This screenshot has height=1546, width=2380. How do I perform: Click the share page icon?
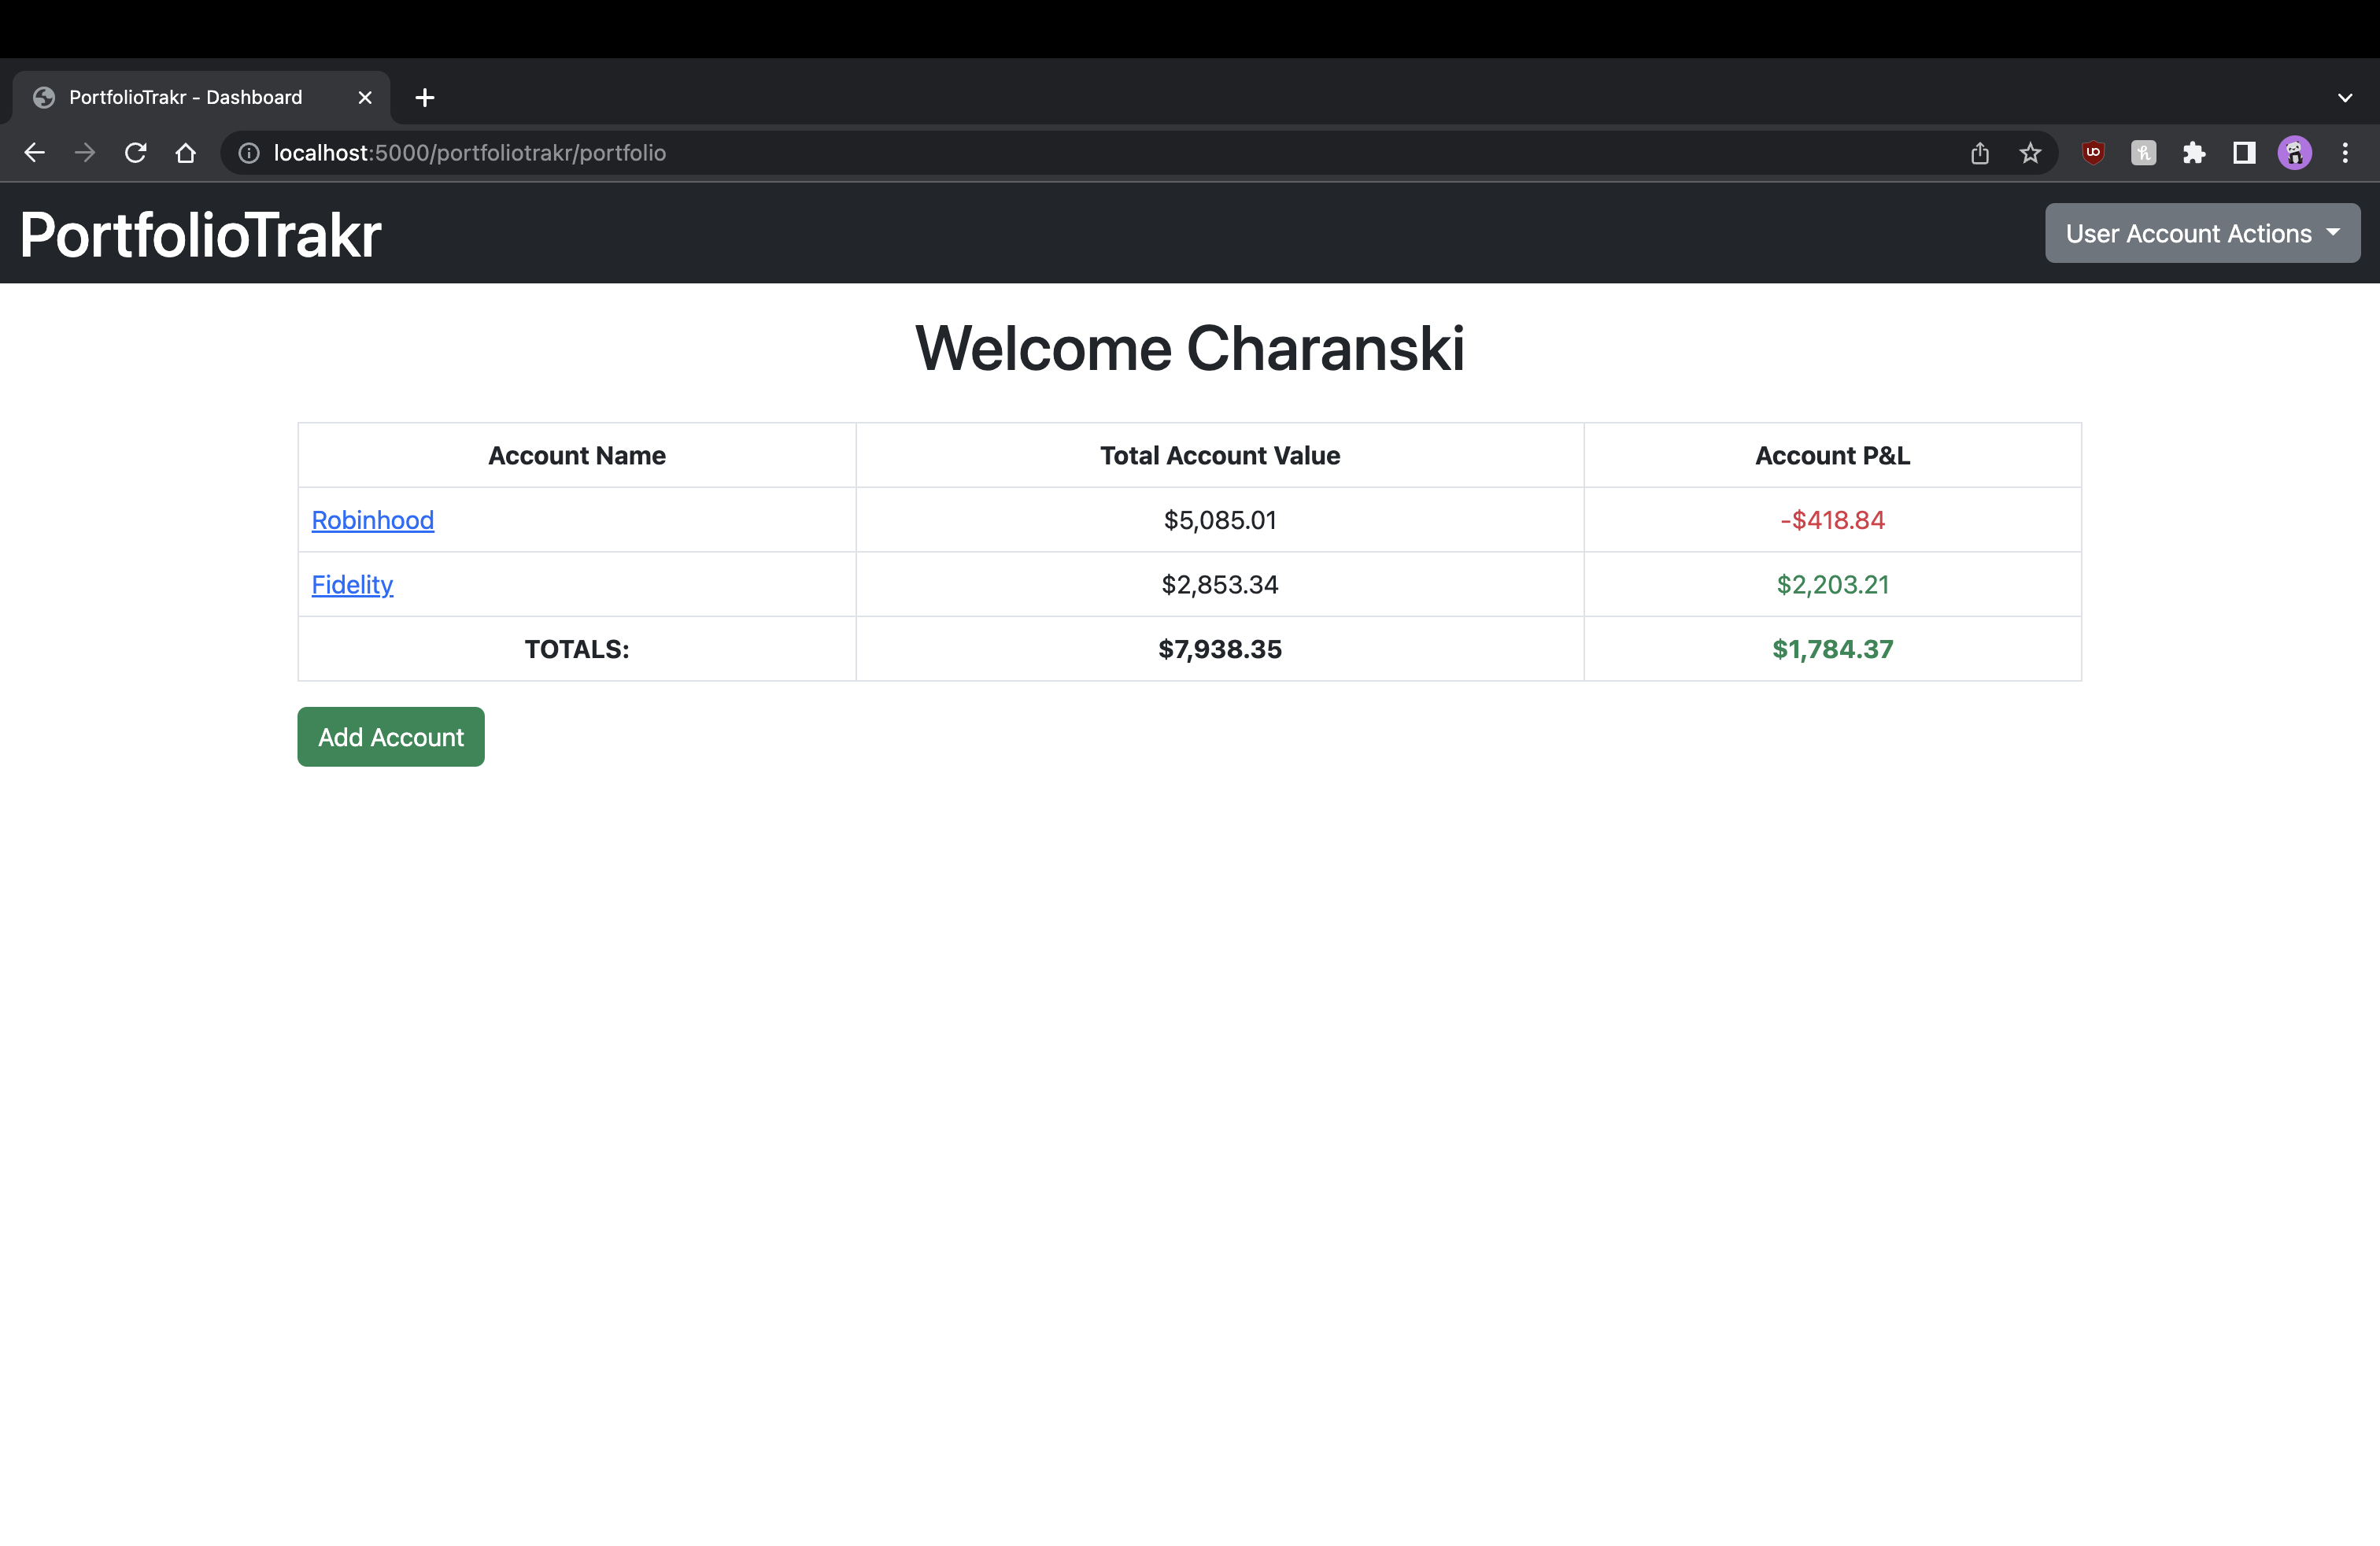pyautogui.click(x=1980, y=153)
